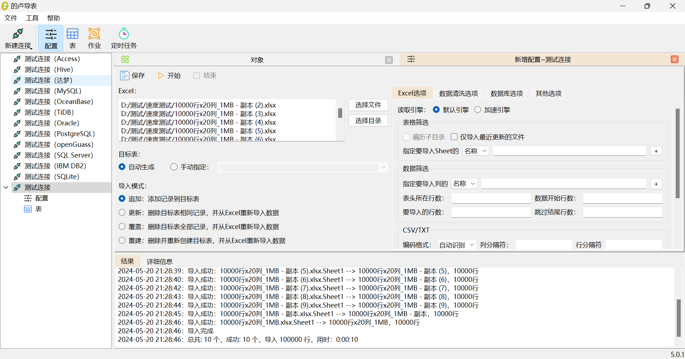Click the 选择目录 button
685x359 pixels.
click(x=368, y=121)
